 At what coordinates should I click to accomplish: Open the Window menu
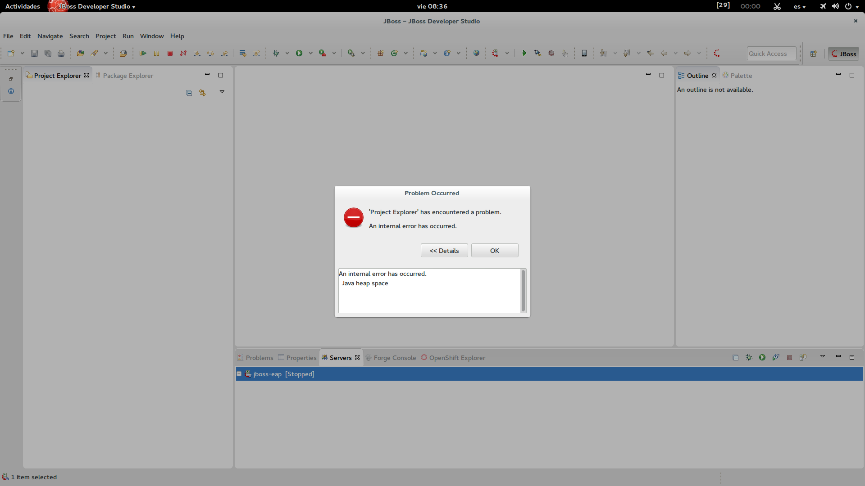click(152, 36)
